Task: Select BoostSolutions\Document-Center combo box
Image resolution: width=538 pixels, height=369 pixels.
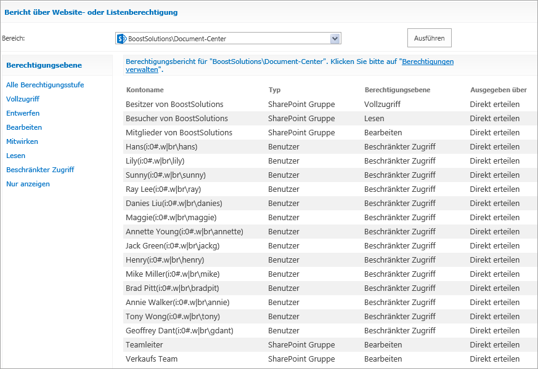Action: tap(228, 39)
